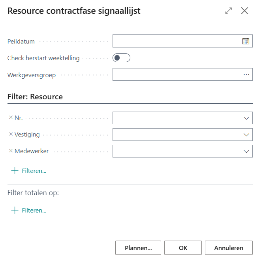The image size is (263, 260).
Task: Click the Filteren... link under Filter totalen op
Action: 34,211
